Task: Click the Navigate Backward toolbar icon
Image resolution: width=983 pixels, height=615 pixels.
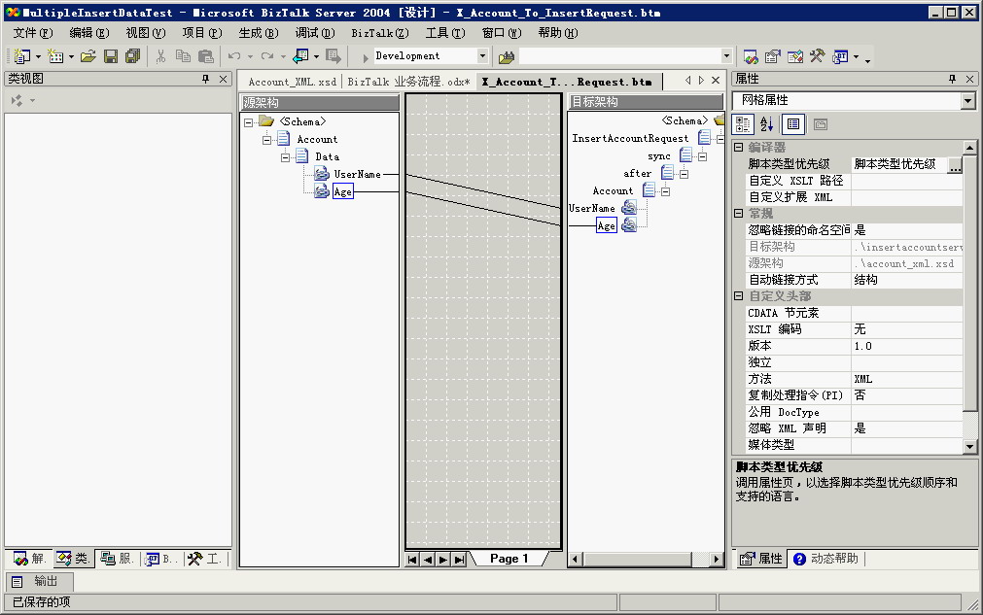Action: tap(300, 56)
